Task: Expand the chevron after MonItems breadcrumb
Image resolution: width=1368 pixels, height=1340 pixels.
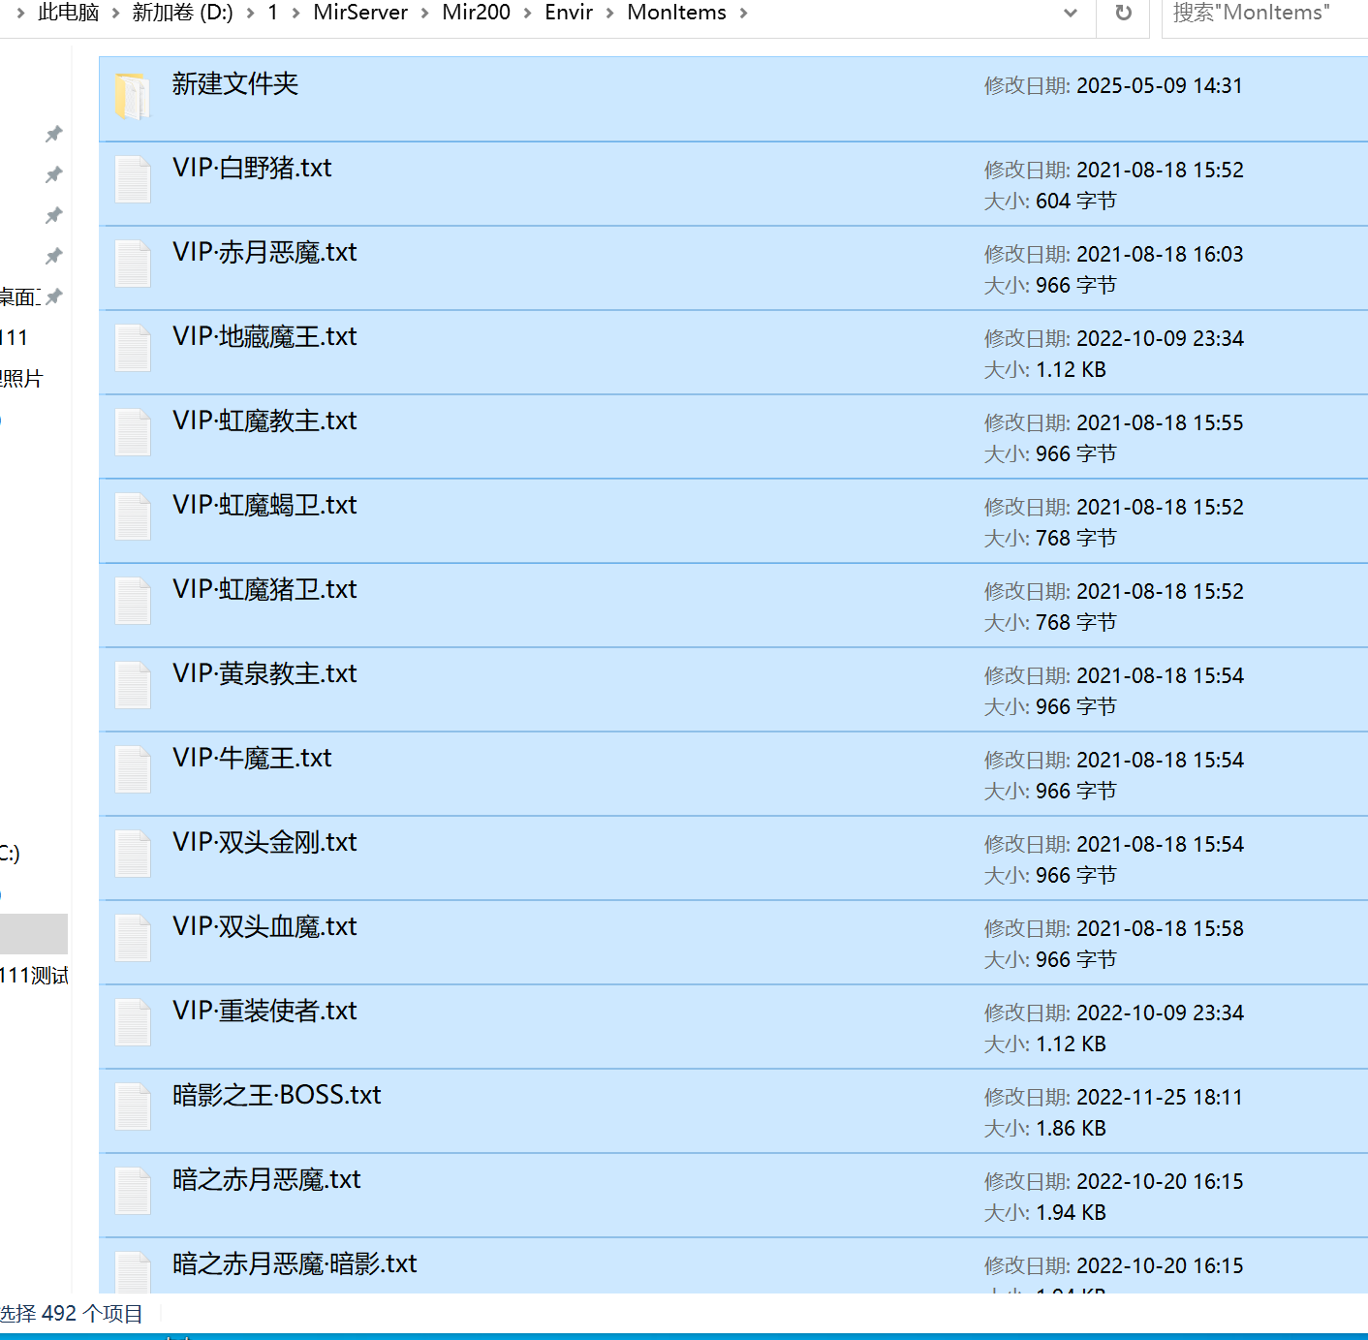Action: click(744, 14)
